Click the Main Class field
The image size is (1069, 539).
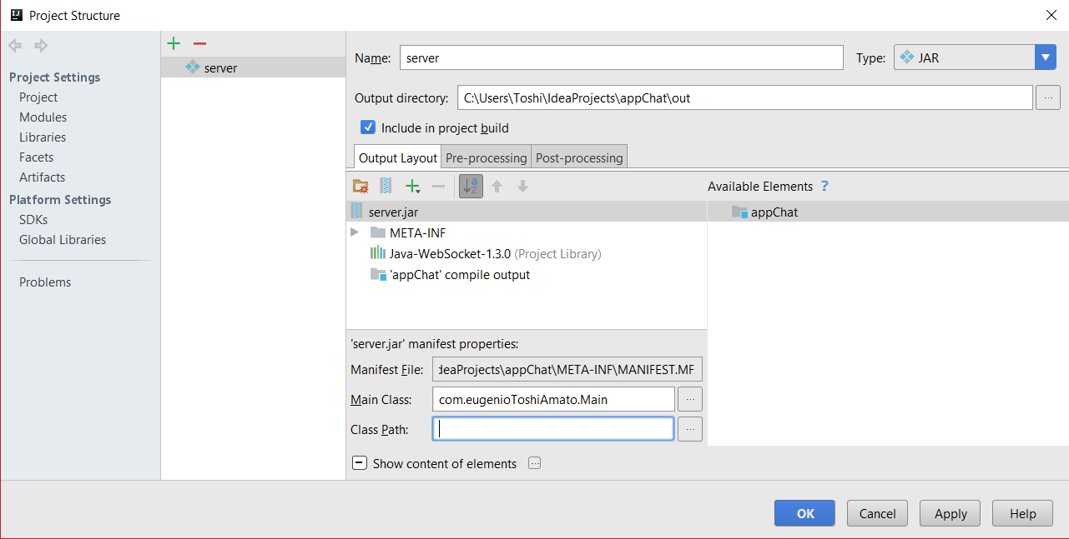point(553,400)
